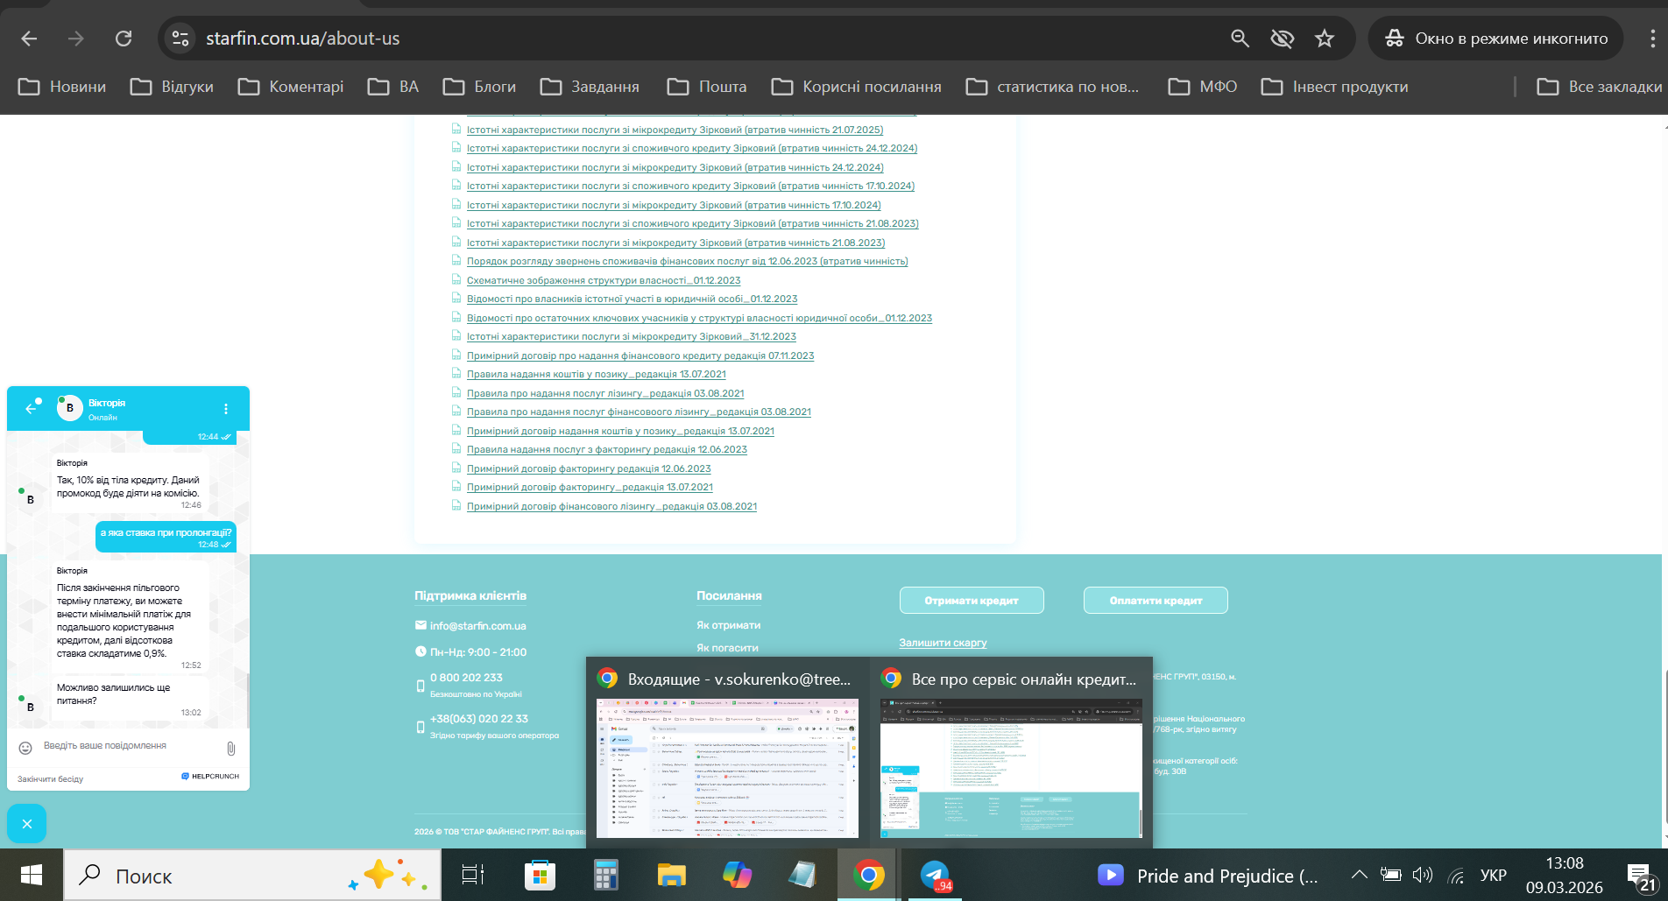Viewport: 1668px width, 901px height.
Task: Click the third-party cookies blocked eye icon
Action: coord(1282,39)
